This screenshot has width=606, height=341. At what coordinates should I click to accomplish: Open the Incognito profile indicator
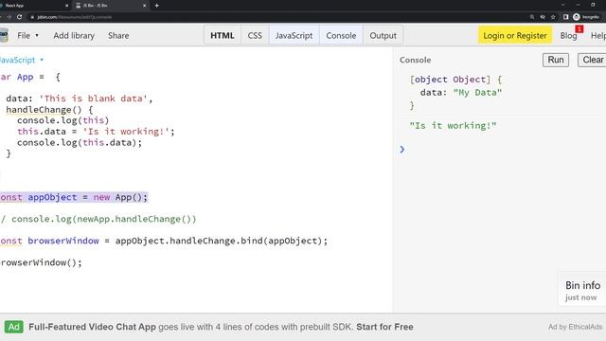point(586,17)
